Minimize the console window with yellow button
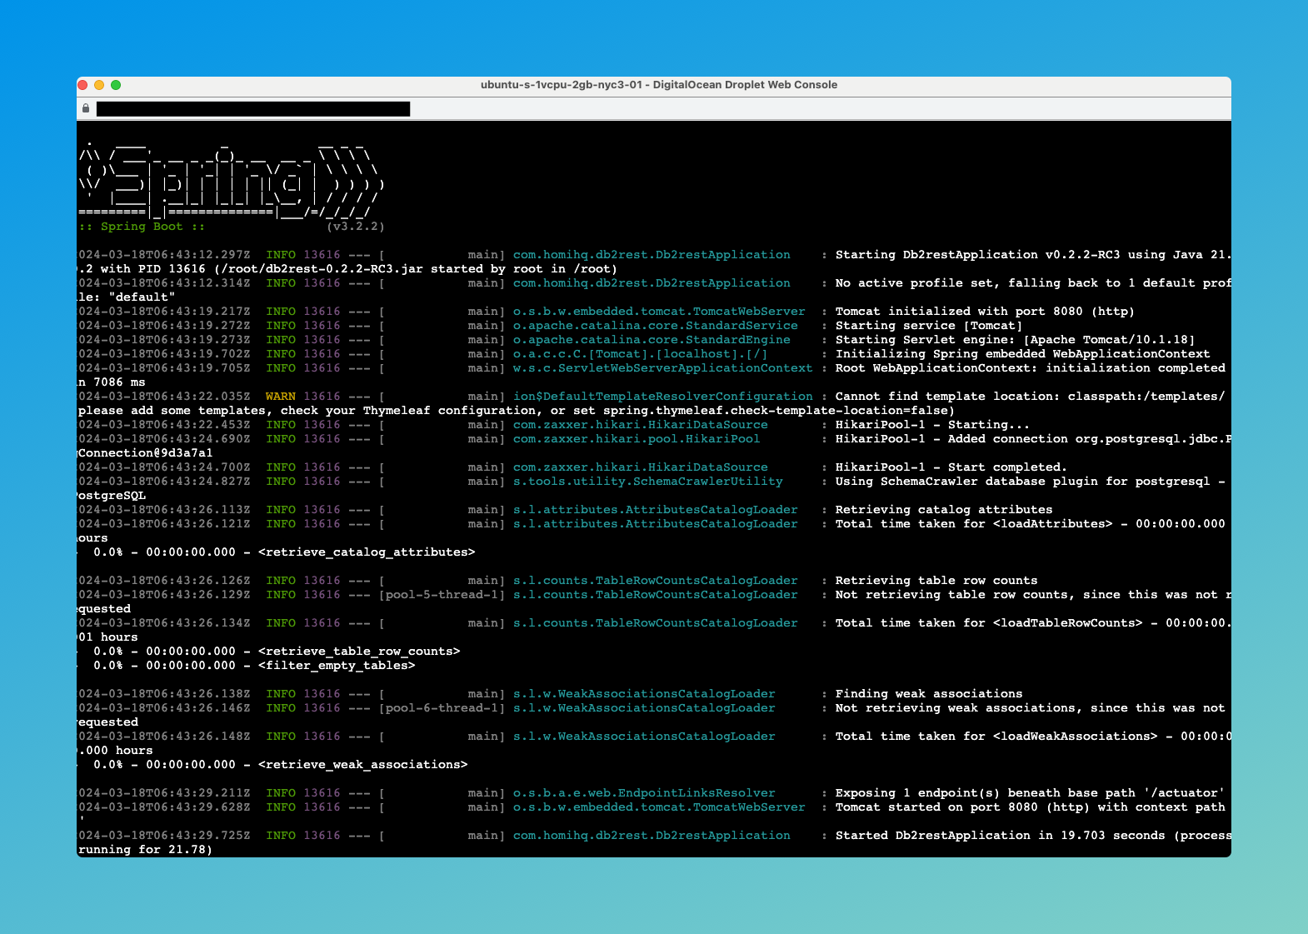The height and width of the screenshot is (934, 1308). point(99,85)
